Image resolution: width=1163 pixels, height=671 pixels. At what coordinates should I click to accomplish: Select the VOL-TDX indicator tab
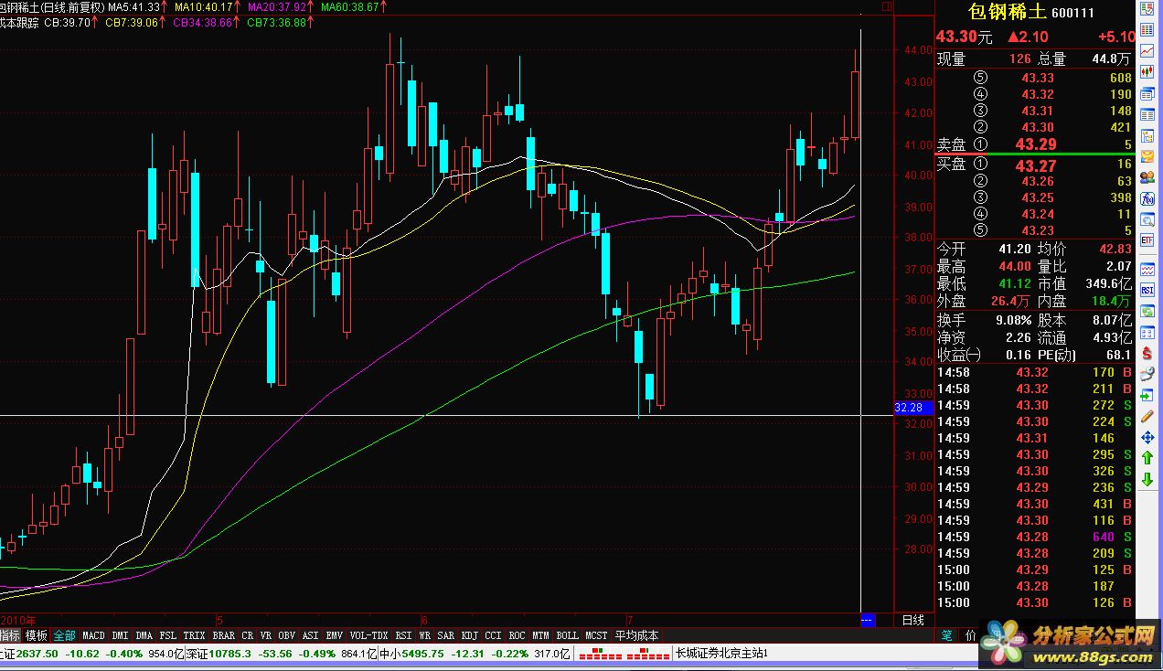pos(369,634)
